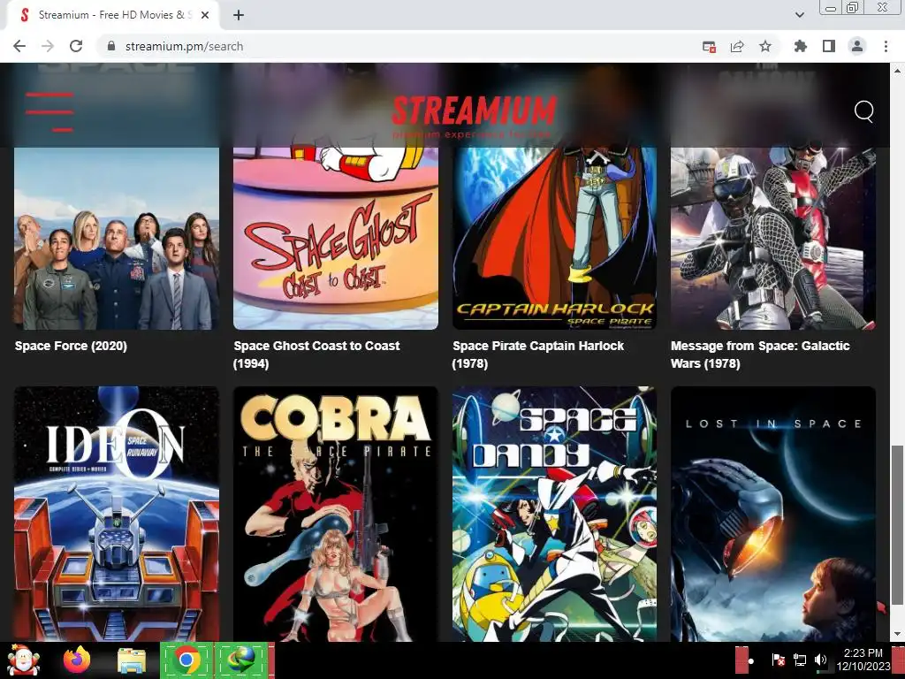Open the Space Dandy poster
The width and height of the screenshot is (905, 679).
[x=555, y=514]
